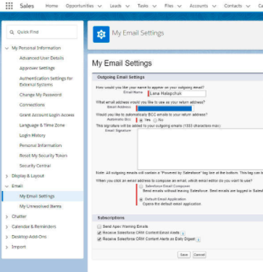
Task: Switch to the Tasks tab
Action: (x=143, y=6)
